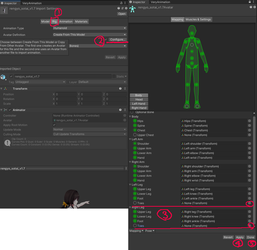This screenshot has height=250, width=257.
Task: Toggle Animator component enabled checkbox
Action: [10, 110]
